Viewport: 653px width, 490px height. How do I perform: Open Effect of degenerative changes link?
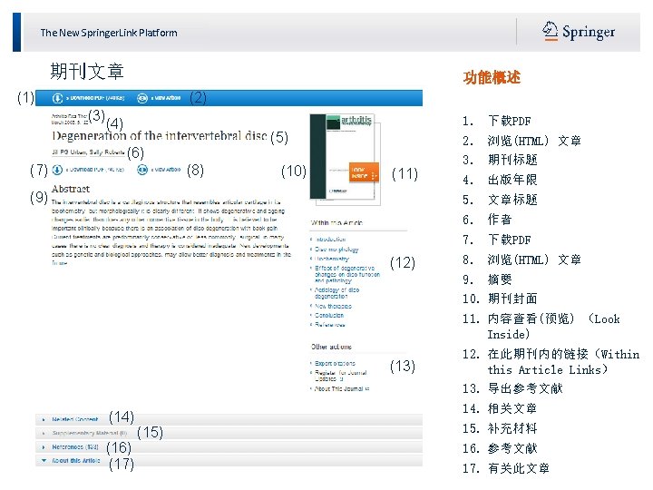pos(347,274)
